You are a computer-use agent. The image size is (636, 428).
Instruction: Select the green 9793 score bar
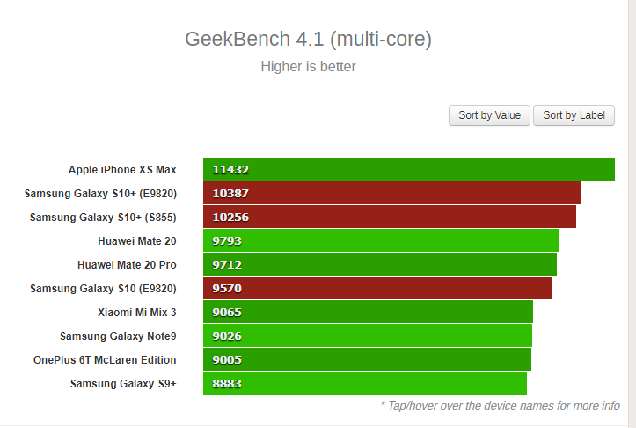coord(381,240)
